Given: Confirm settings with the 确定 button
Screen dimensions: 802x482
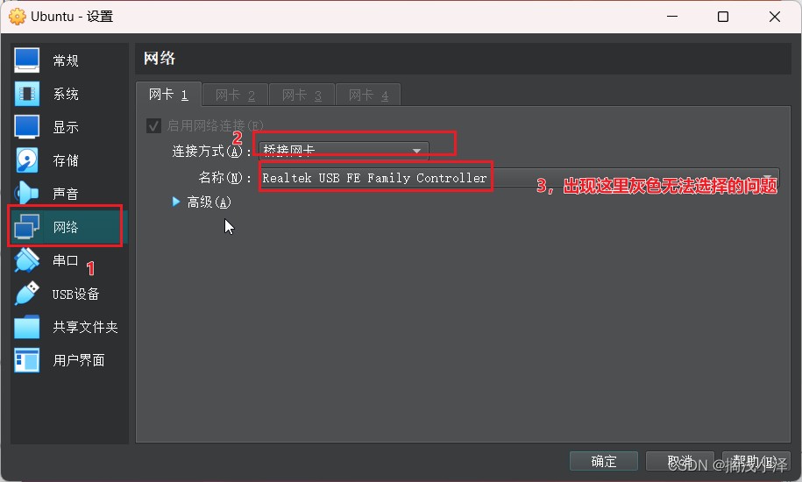Looking at the screenshot, I should tap(604, 461).
